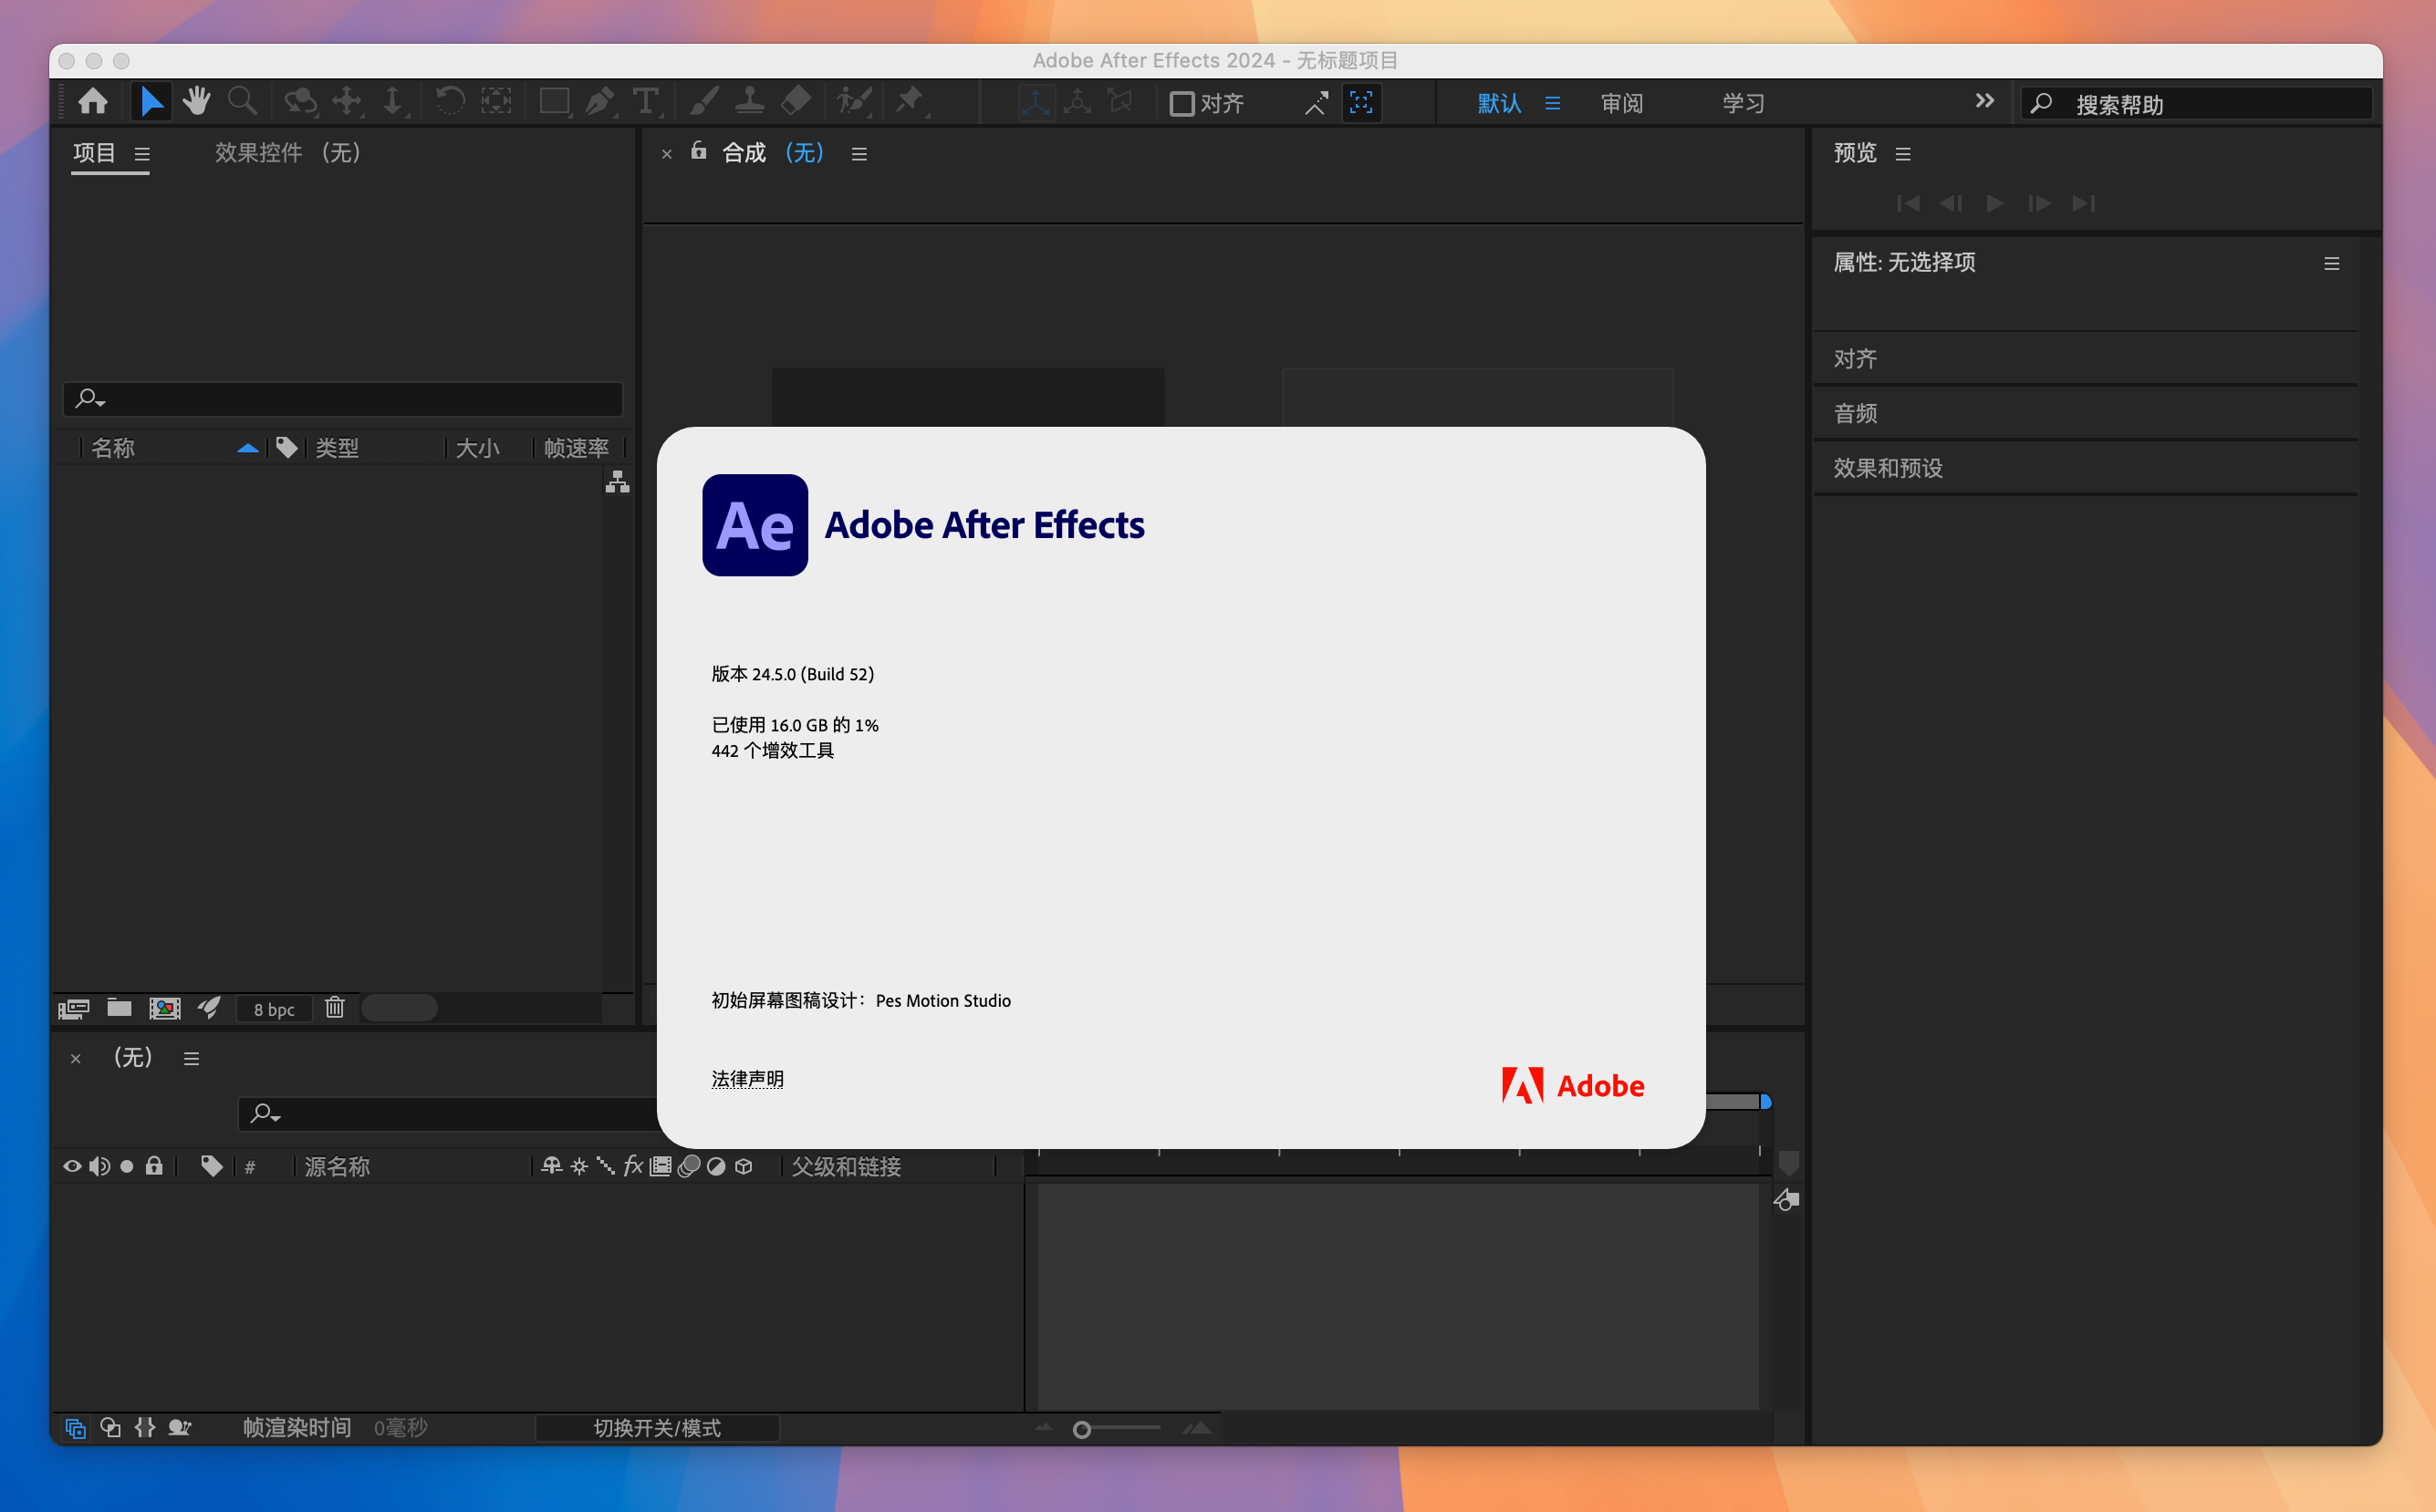The image size is (2436, 1512).
Task: Select the Pan camera tool
Action: click(347, 102)
